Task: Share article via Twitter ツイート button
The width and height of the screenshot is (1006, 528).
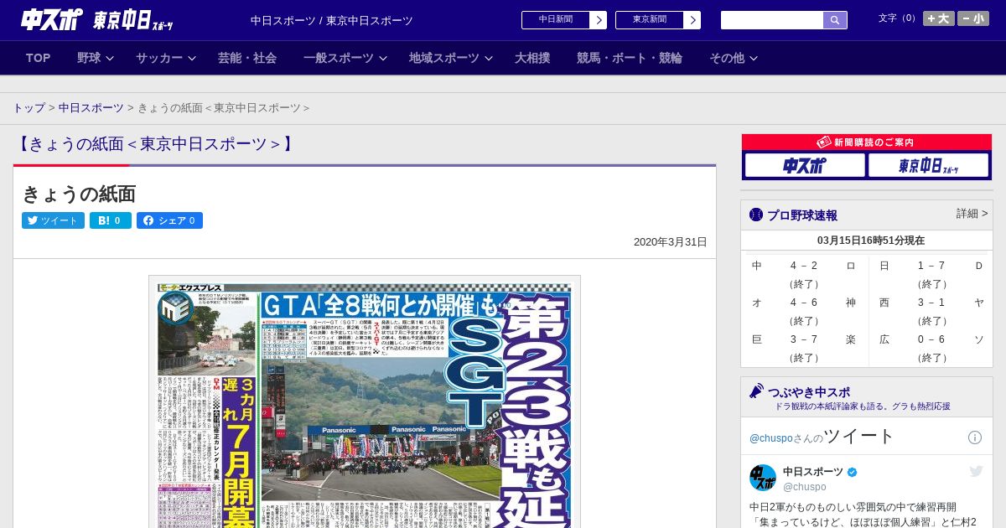Action: [53, 220]
